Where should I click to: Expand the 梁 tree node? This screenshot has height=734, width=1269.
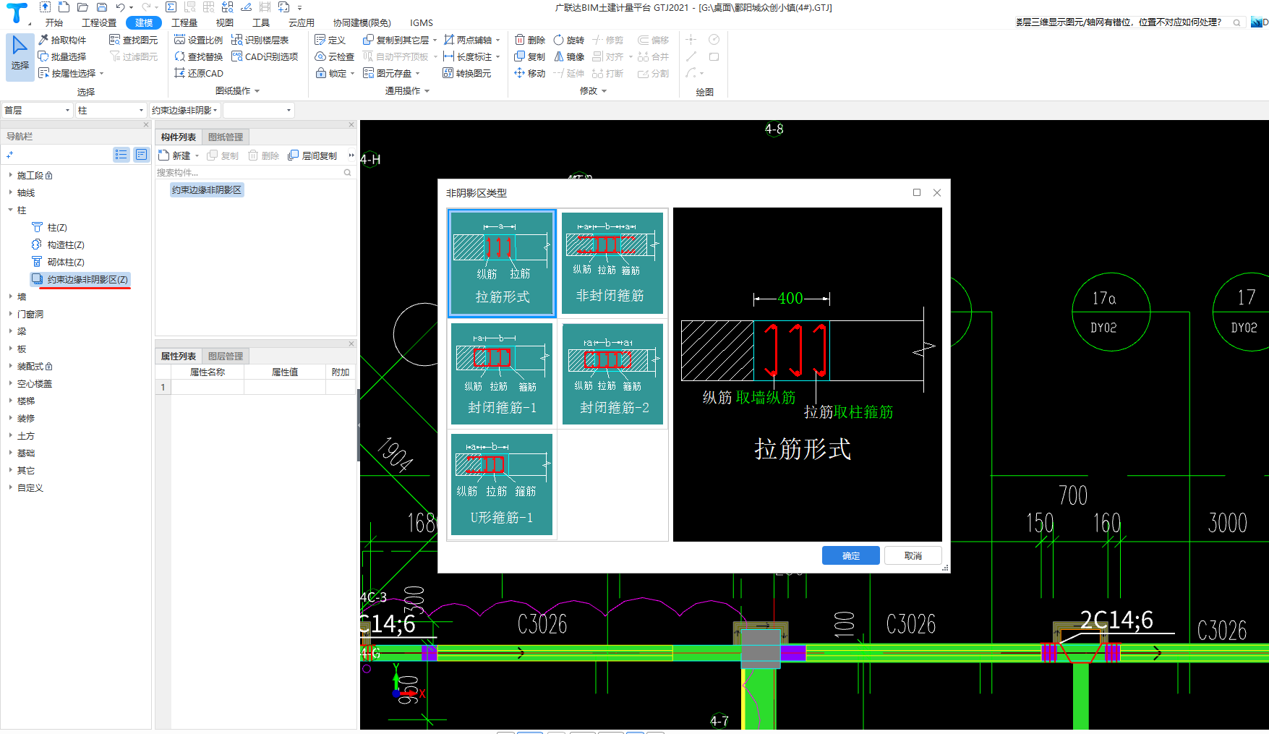10,331
